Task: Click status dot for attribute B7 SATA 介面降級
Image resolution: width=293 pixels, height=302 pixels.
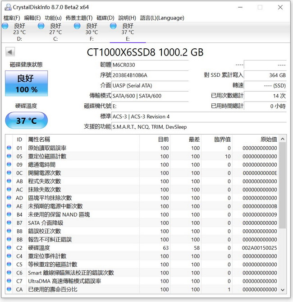Action: (9, 223)
